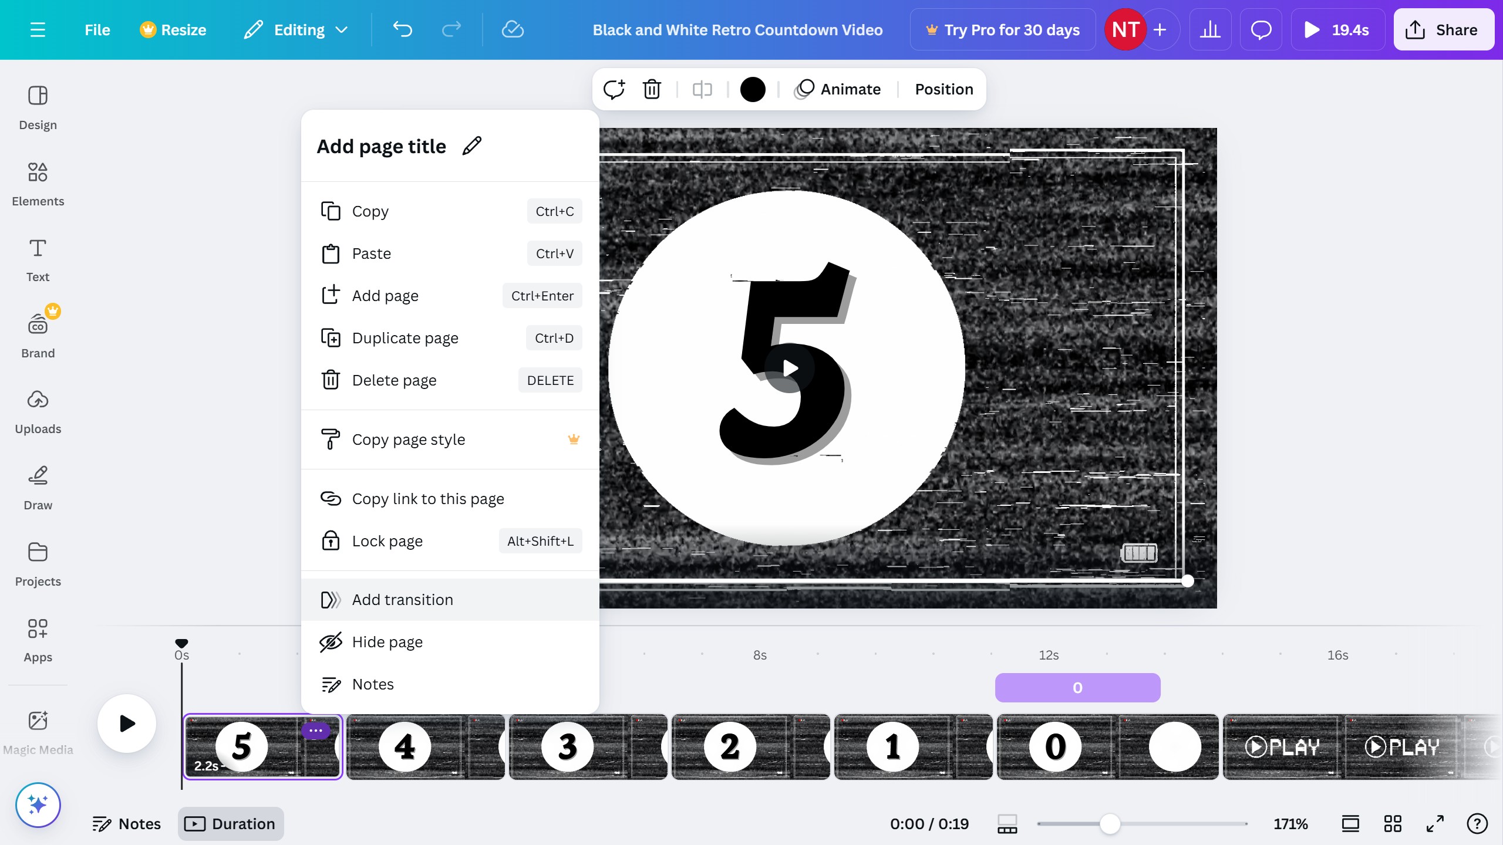Select the Draw tool

(x=38, y=488)
